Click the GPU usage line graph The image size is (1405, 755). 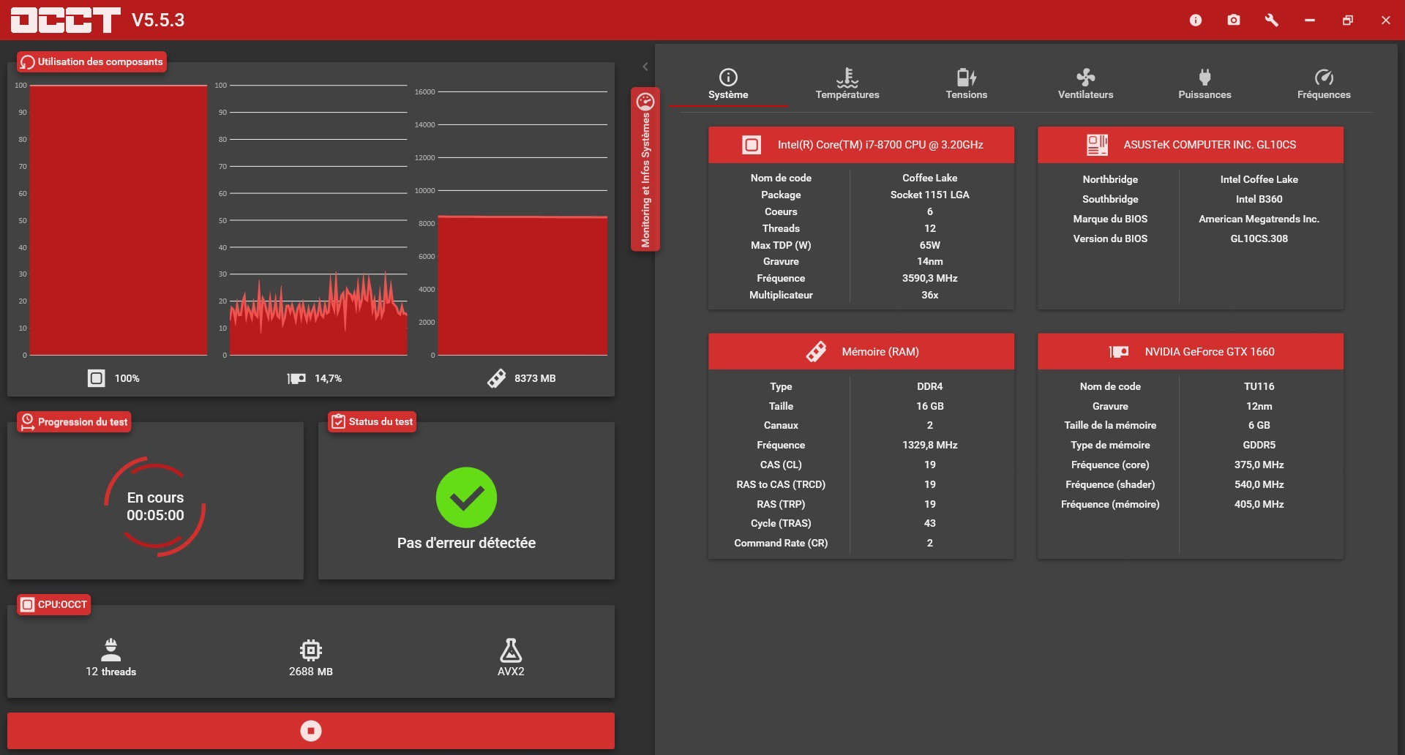pyautogui.click(x=318, y=220)
